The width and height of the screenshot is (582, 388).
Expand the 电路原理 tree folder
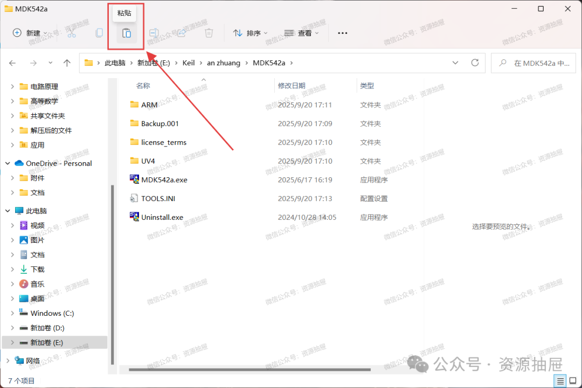(12, 87)
